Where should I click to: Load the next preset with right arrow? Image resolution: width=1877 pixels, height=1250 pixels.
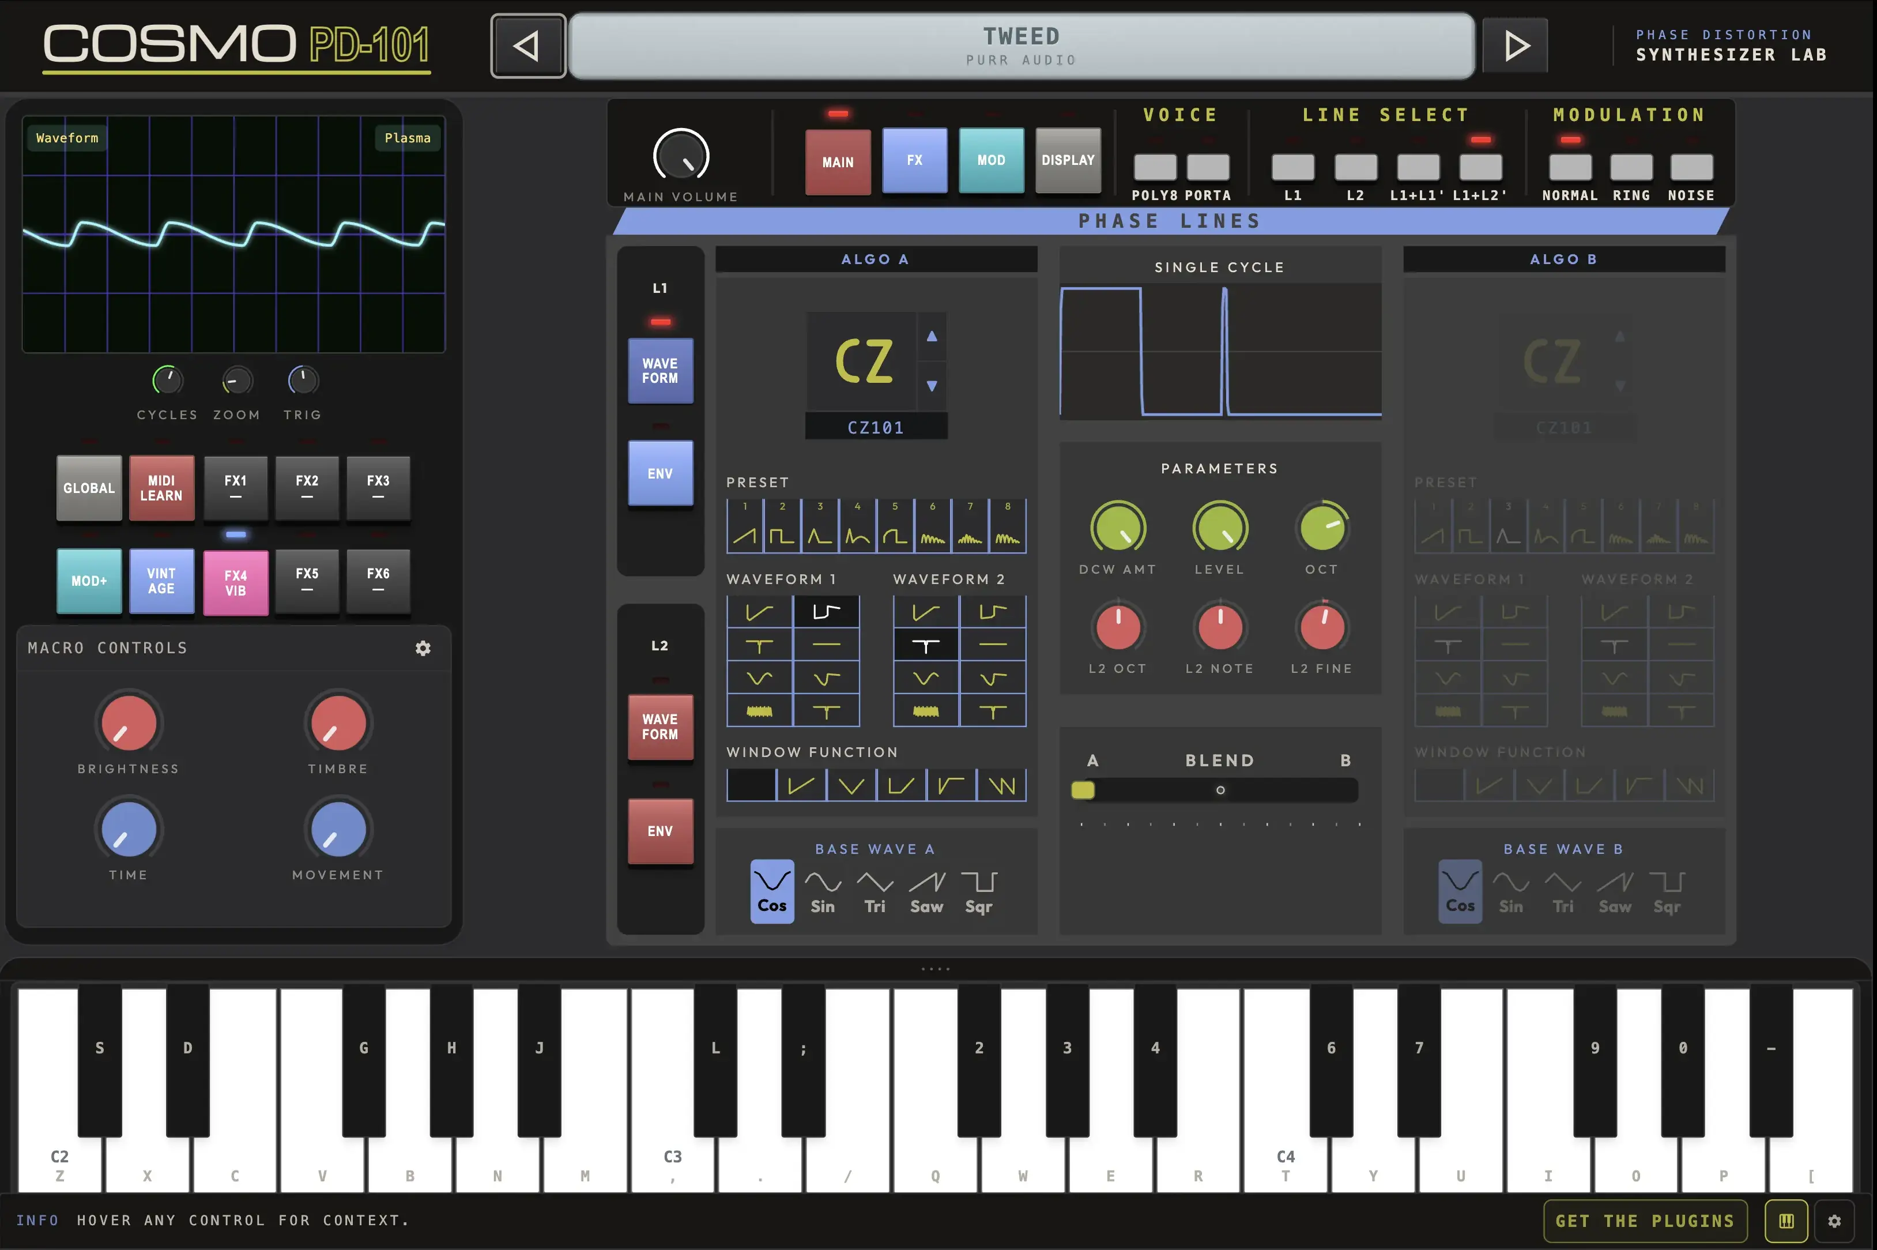tap(1515, 46)
